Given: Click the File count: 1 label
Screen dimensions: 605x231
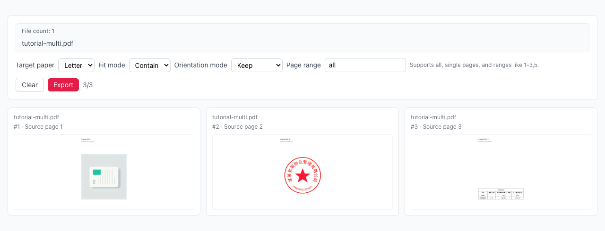Looking at the screenshot, I should click(38, 31).
